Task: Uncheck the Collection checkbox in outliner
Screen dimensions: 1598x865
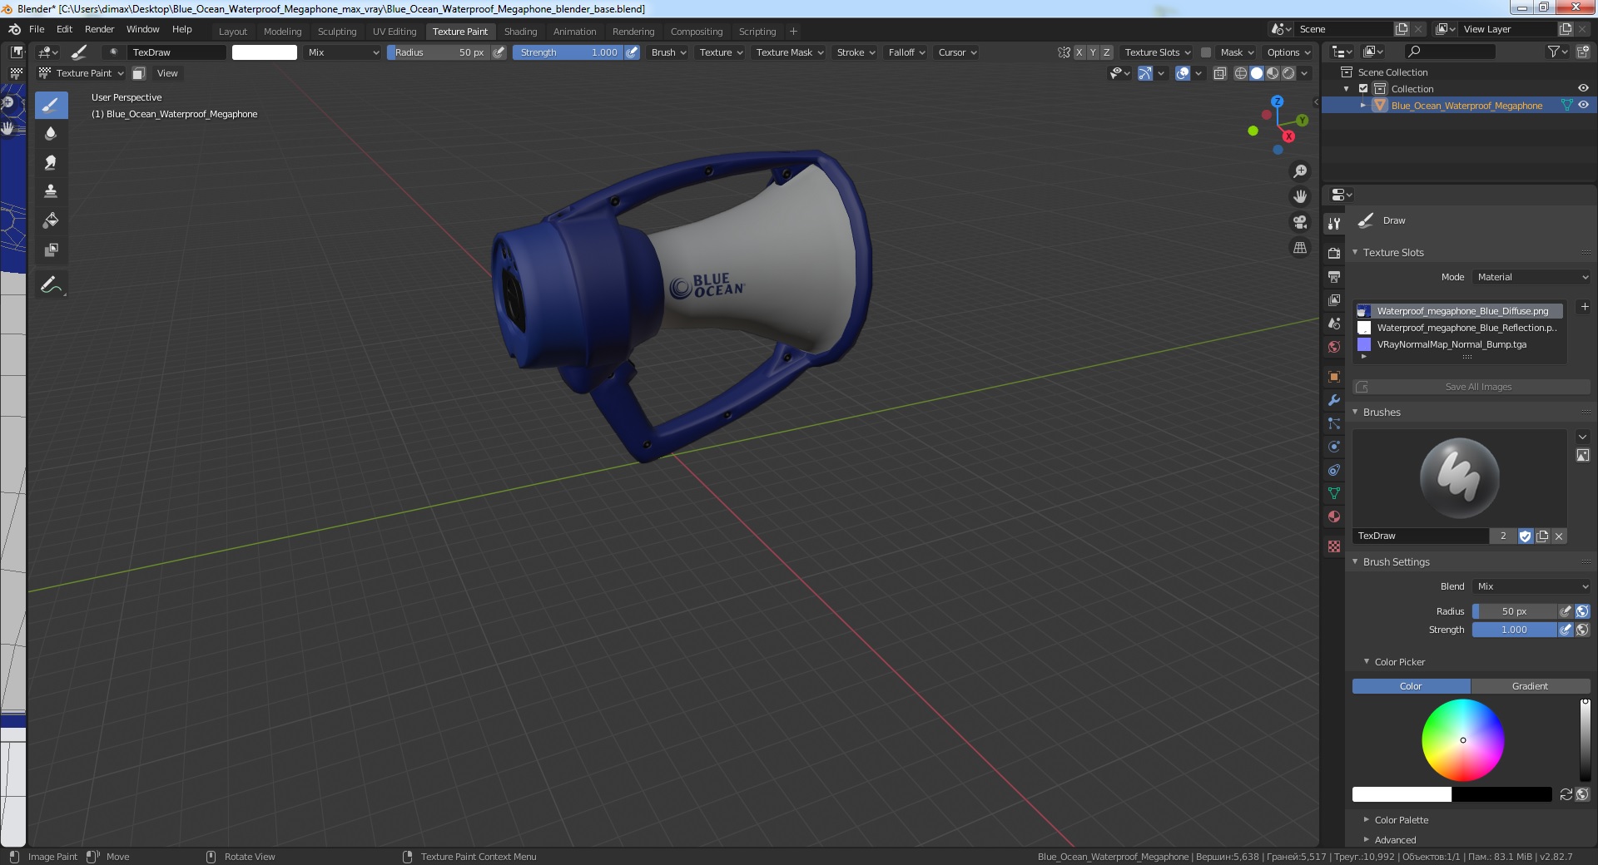Action: (1363, 88)
